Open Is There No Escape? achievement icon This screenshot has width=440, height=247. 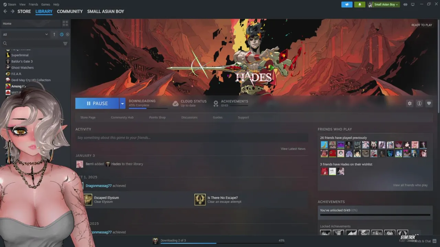pyautogui.click(x=200, y=200)
